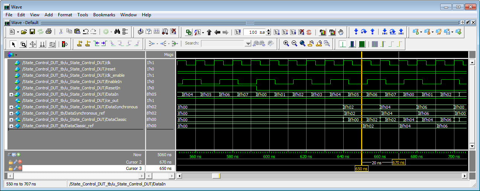Expand the DataIn signal bus
480x191 pixels.
tap(11, 95)
